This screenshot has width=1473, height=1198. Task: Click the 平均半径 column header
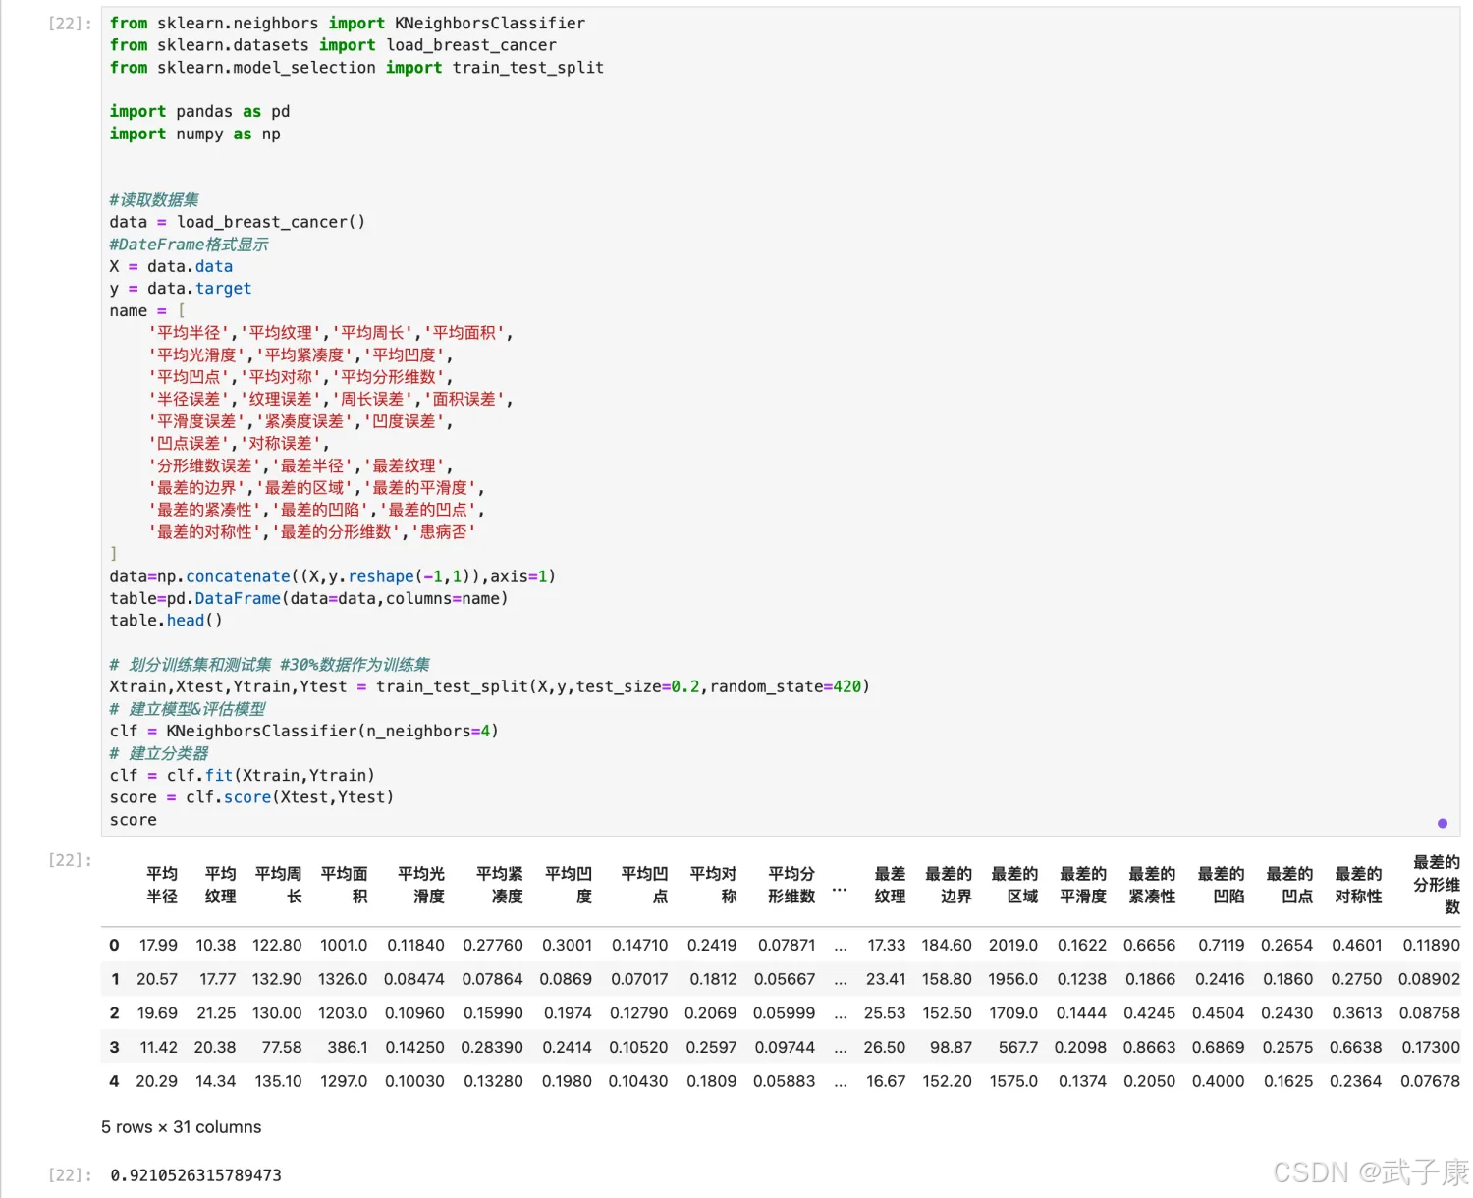pyautogui.click(x=162, y=885)
